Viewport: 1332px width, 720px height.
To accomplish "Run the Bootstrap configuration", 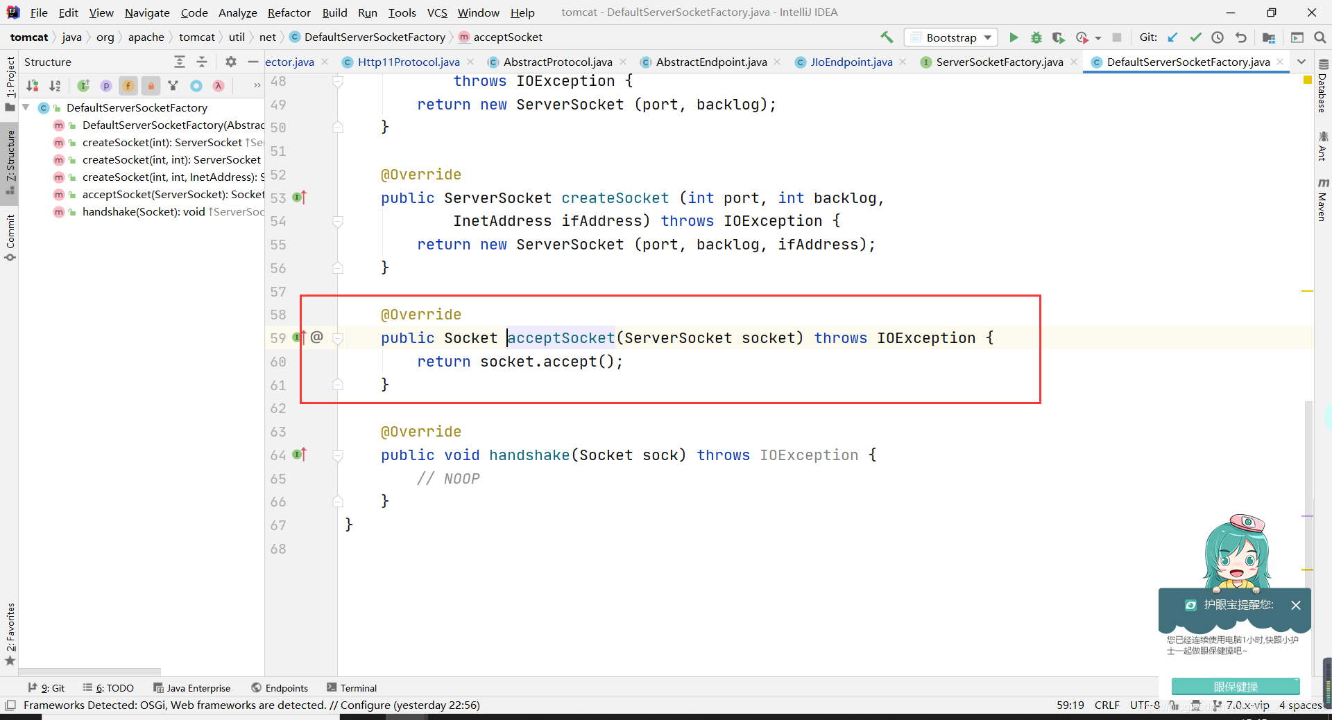I will [x=1014, y=37].
